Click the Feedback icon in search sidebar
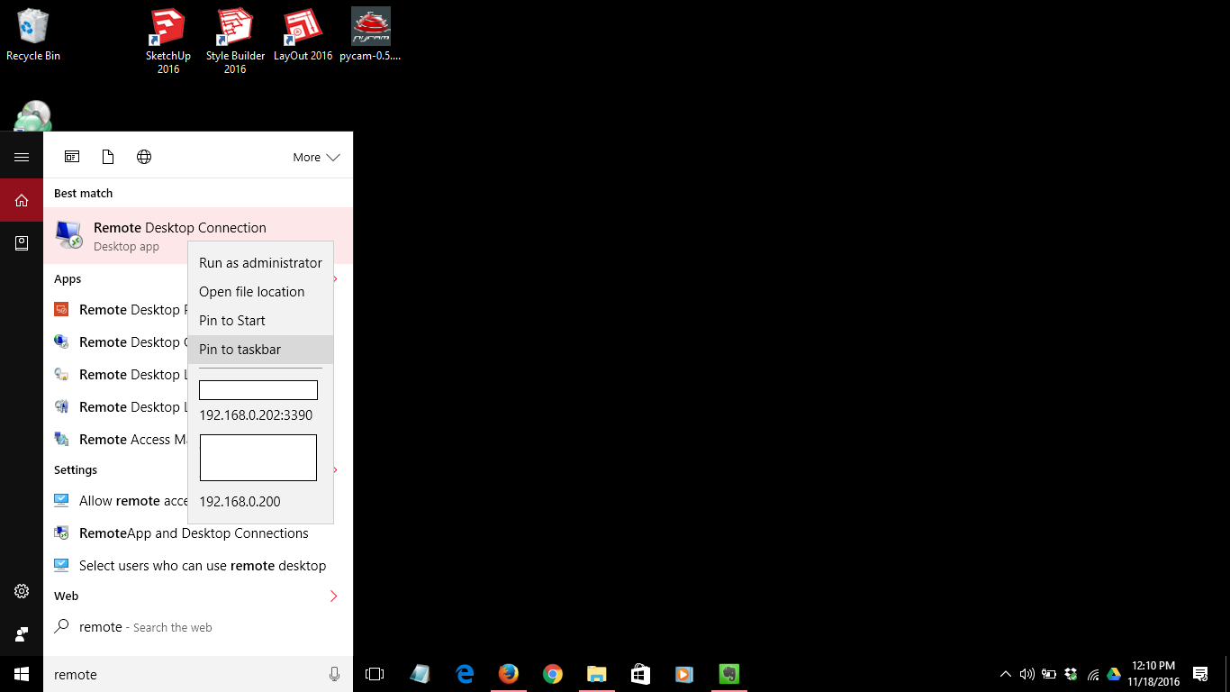The image size is (1230, 692). tap(22, 634)
